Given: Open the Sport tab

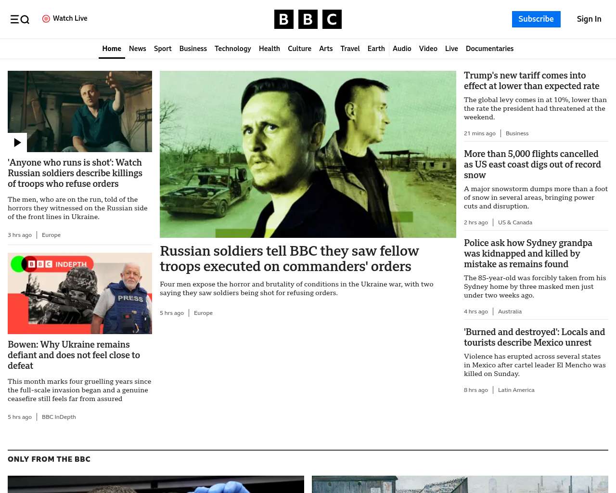Looking at the screenshot, I should 163,49.
